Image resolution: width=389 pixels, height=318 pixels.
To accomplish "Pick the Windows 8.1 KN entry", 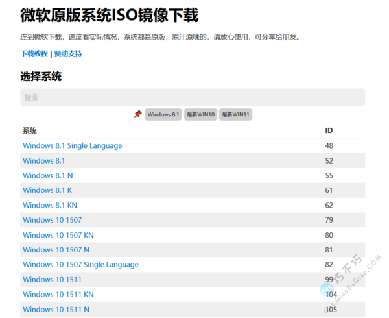I will [50, 205].
